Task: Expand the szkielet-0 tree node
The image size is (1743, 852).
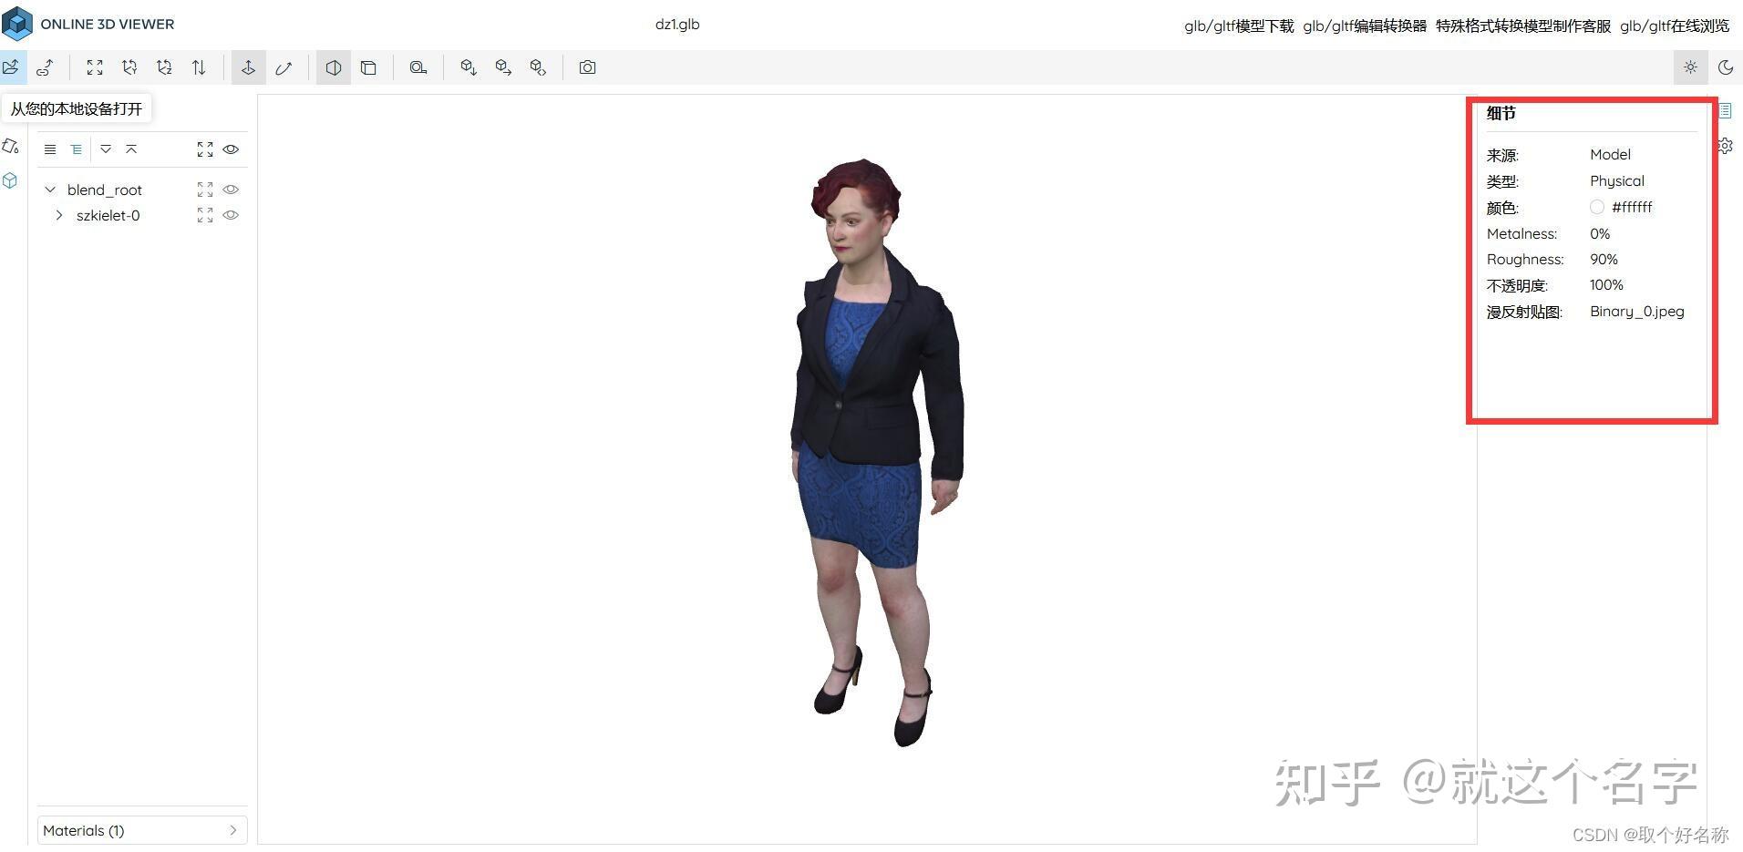Action: pos(59,215)
